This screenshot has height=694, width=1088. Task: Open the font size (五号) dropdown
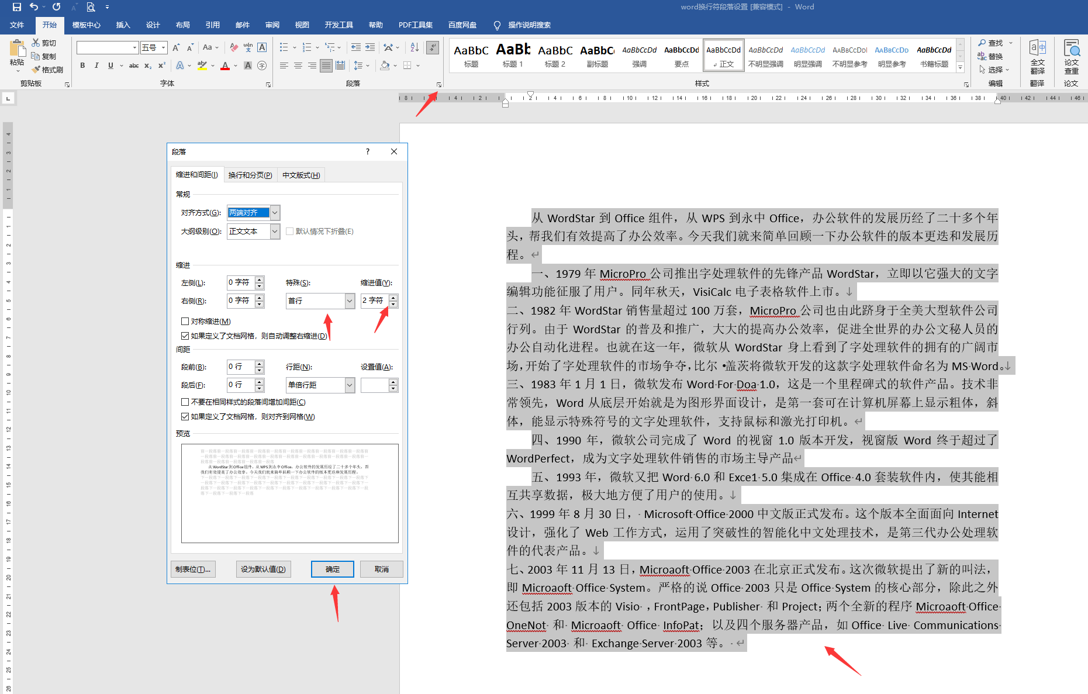[164, 48]
